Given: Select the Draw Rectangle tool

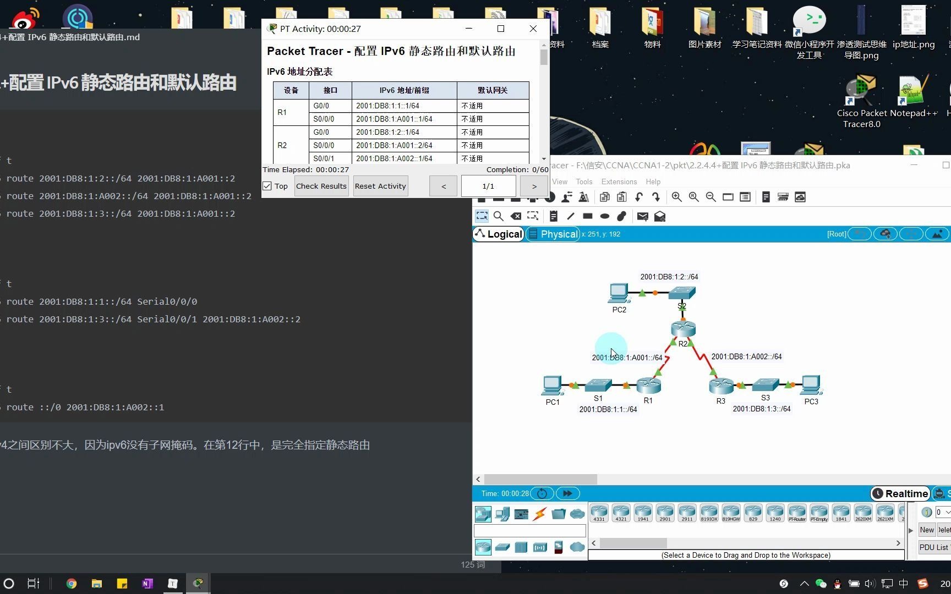Looking at the screenshot, I should point(587,216).
